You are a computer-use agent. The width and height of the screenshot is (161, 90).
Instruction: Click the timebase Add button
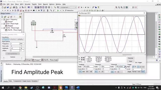click(84, 72)
